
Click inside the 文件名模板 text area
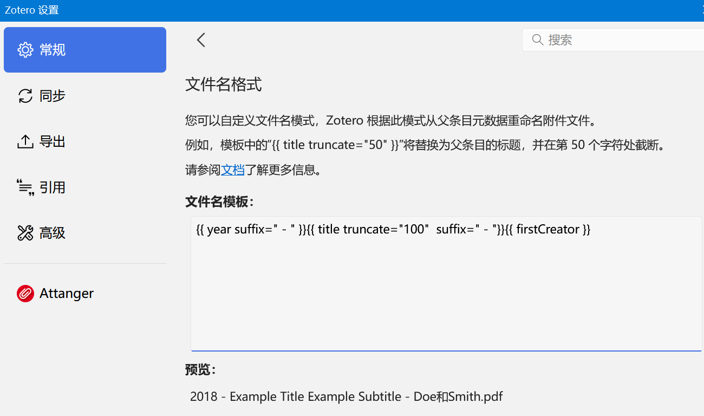point(446,292)
